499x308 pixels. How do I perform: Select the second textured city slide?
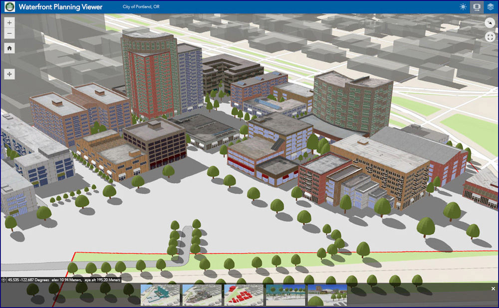coord(202,295)
